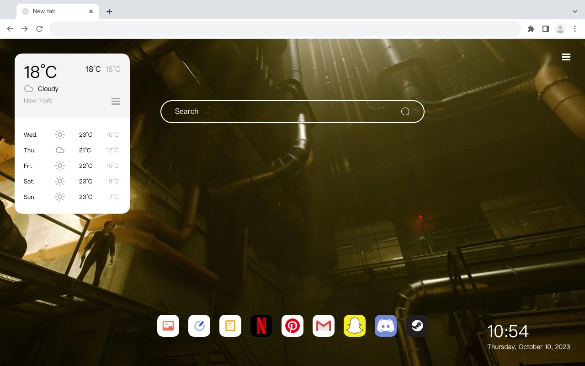Go back to previous page
Screen dimensions: 585x366
pos(10,29)
